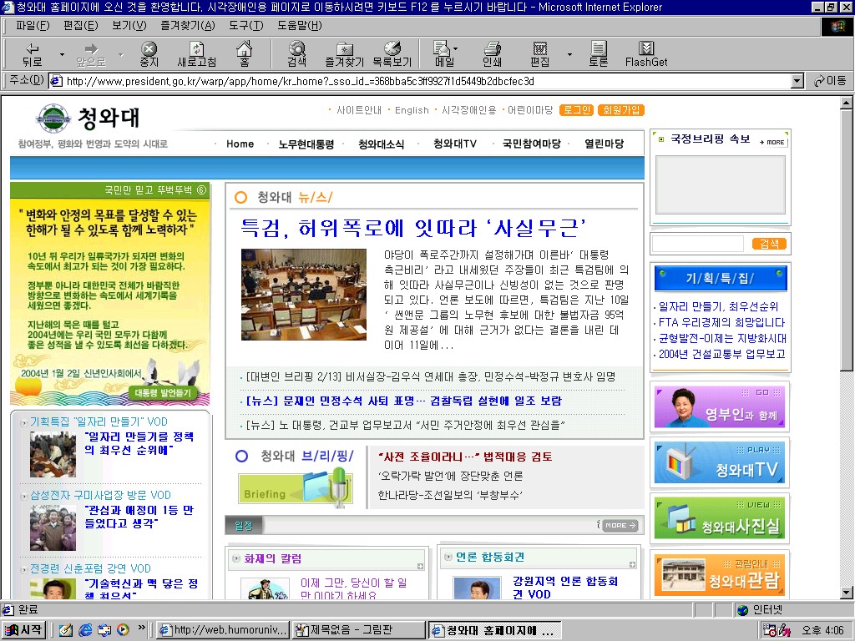
Task: Click the page scrollbar up arrow
Action: click(x=847, y=103)
